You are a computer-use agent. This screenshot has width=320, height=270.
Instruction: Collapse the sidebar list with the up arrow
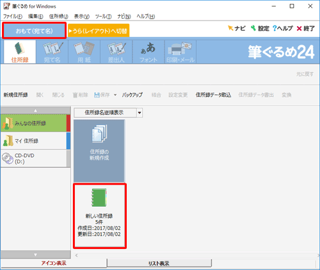coord(36,110)
